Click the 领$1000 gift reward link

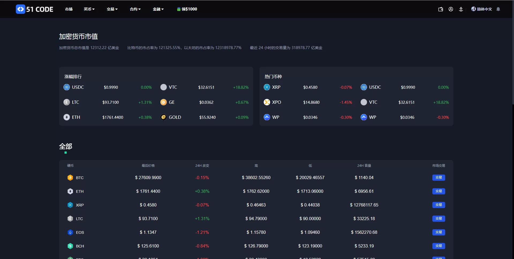pos(187,9)
